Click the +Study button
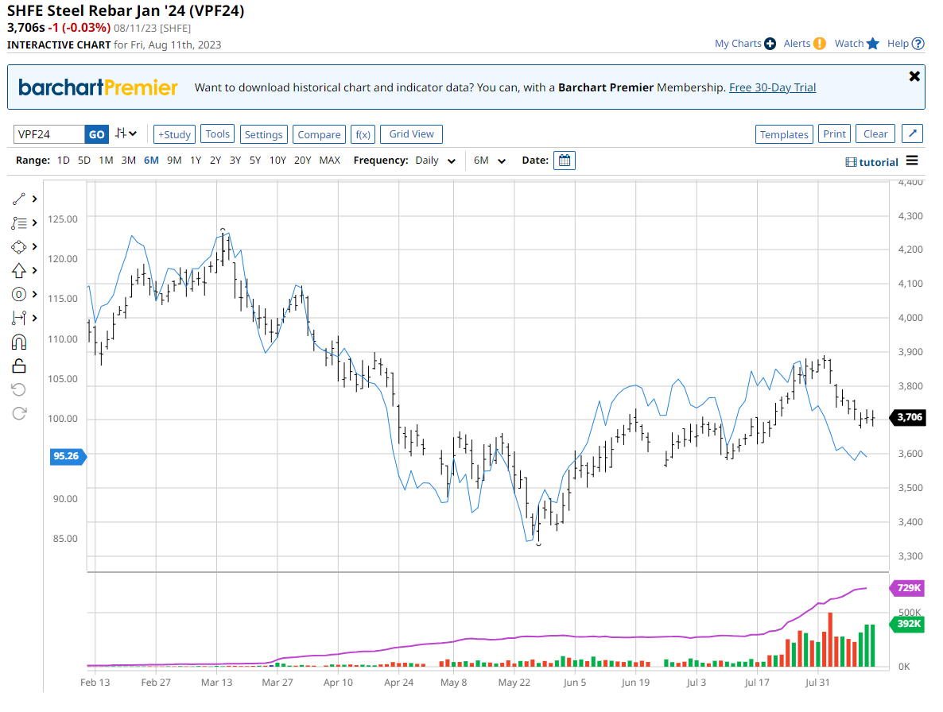The width and height of the screenshot is (943, 712). point(174,134)
